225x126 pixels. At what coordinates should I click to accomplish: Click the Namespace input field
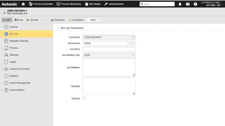(x=105, y=43)
